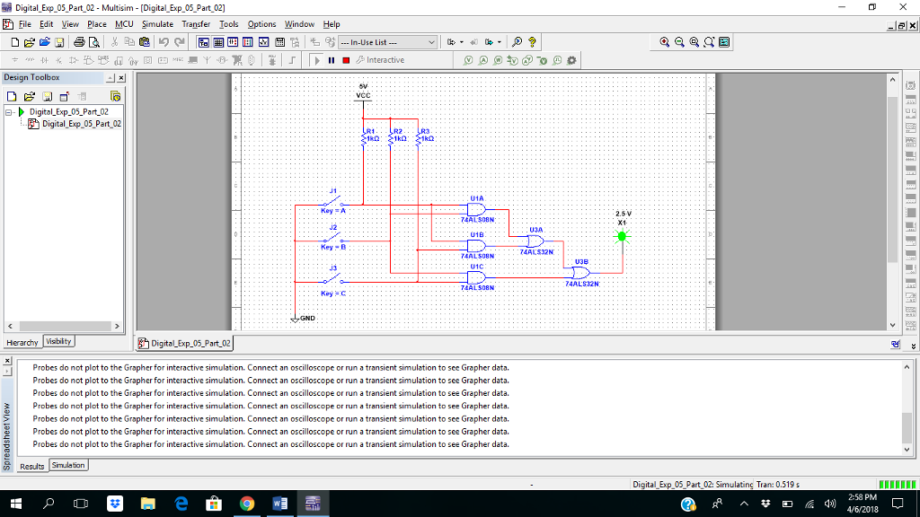Toggle switch J1 with Key = A
Screen dimensions: 920x517
[x=332, y=201]
